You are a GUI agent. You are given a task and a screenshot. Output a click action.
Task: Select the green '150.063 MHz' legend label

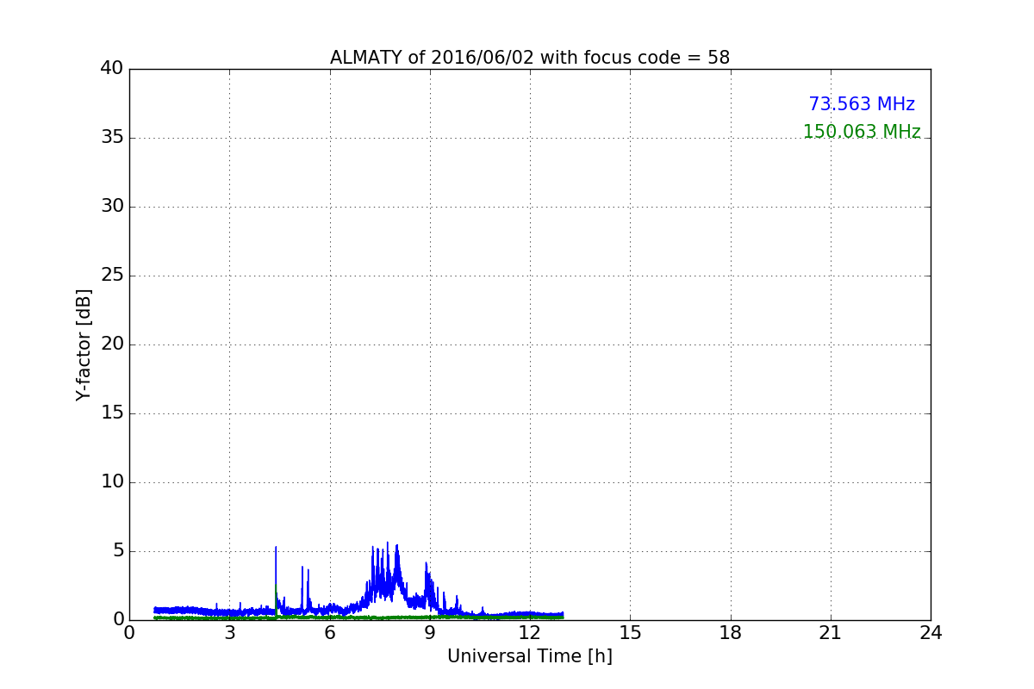862,132
